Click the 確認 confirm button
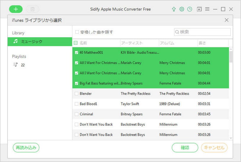Screen dimensions: 241x162 click(x=185, y=148)
